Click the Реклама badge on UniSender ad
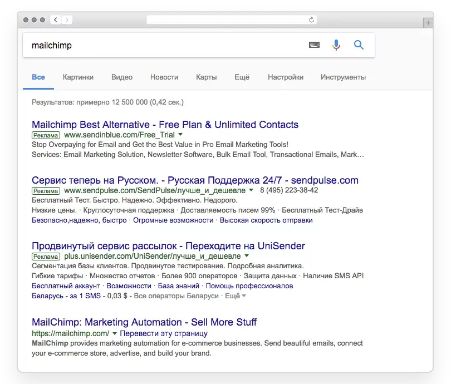Viewport: 451px width, 384px height. point(46,257)
